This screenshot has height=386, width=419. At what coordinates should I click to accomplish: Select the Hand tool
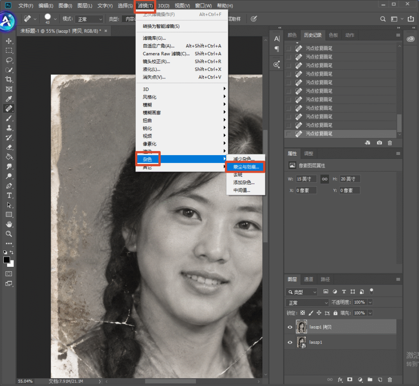pos(9,224)
